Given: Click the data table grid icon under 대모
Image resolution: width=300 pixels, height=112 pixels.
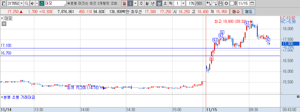Looking at the screenshot, I should pyautogui.click(x=4, y=24).
